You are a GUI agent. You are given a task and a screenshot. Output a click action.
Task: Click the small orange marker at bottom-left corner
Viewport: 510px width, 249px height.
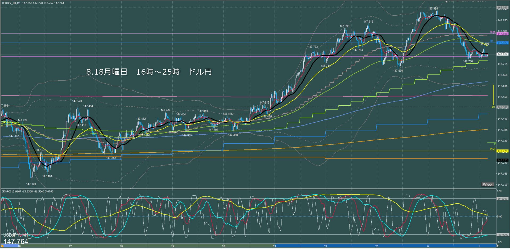(2, 246)
